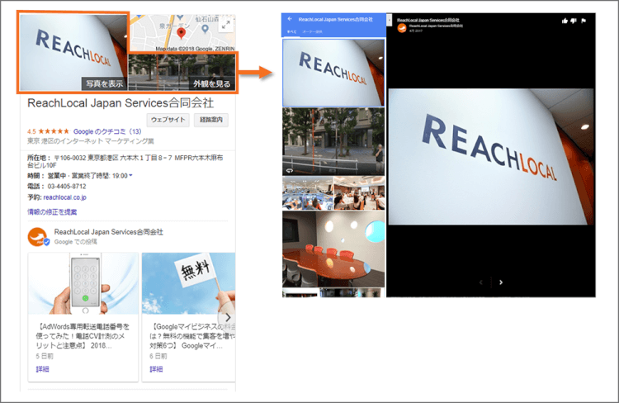Open 詳細 link on the AdWords post
The image size is (619, 403).
point(43,369)
